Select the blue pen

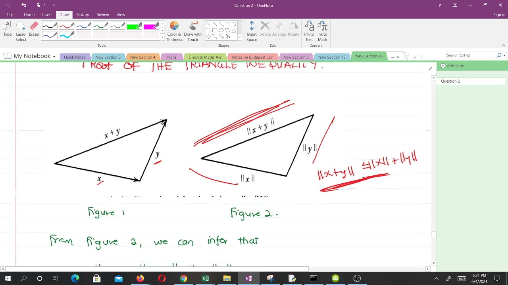tap(84, 26)
